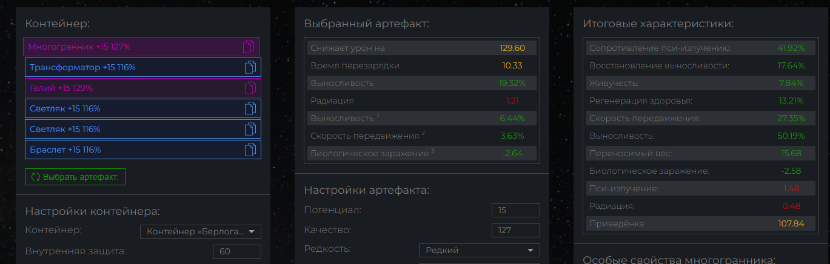Image resolution: width=830 pixels, height=264 pixels.
Task: Copy the Трансформатор +15 116% artifact
Action: coord(250,67)
